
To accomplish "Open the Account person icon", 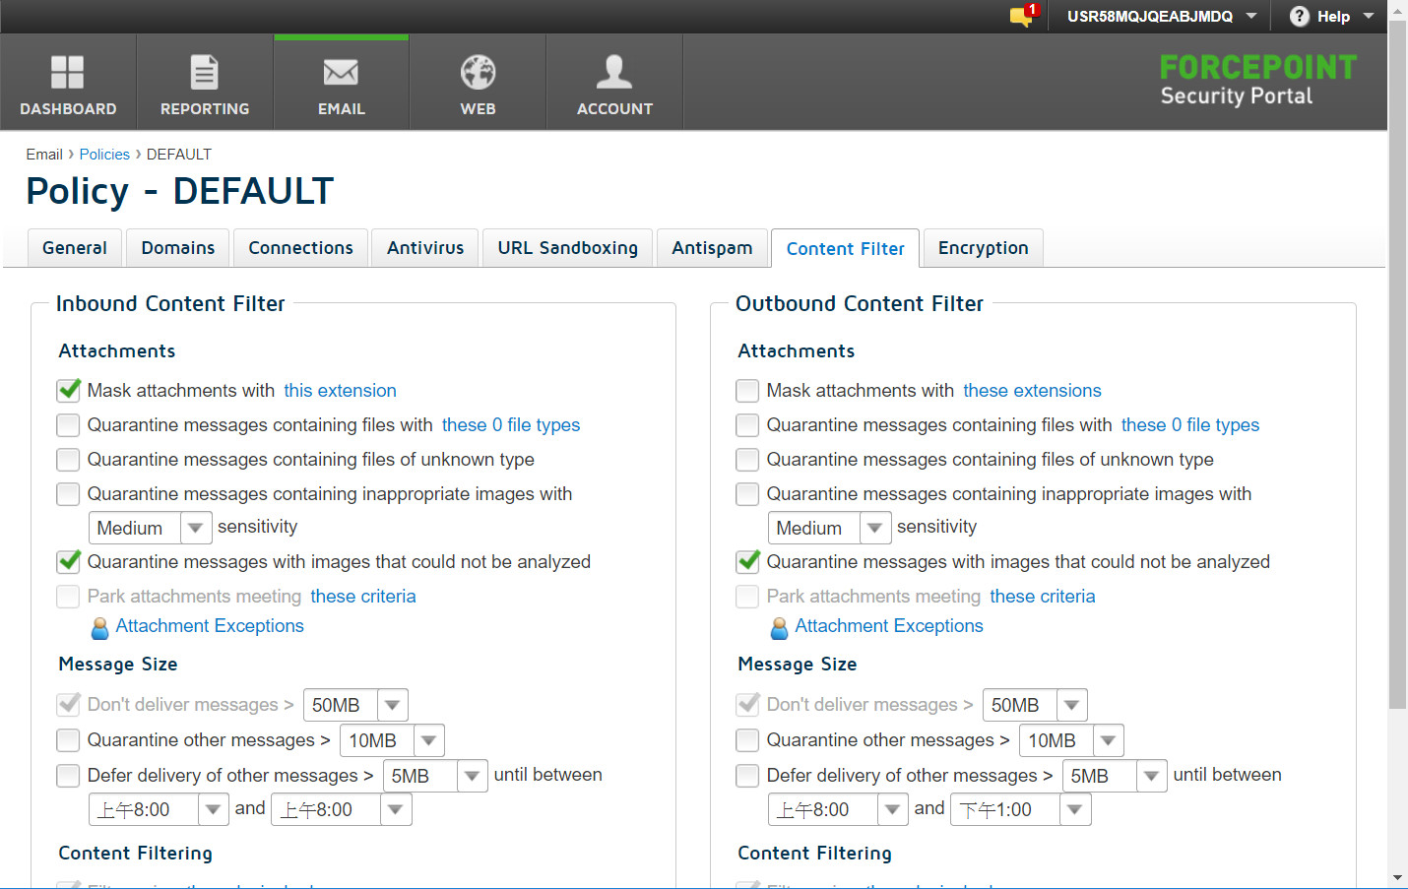I will [614, 72].
